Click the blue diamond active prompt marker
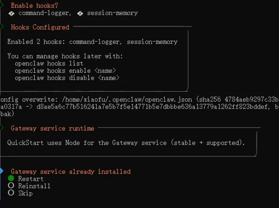Screen dimensions: 279x208 2,171
